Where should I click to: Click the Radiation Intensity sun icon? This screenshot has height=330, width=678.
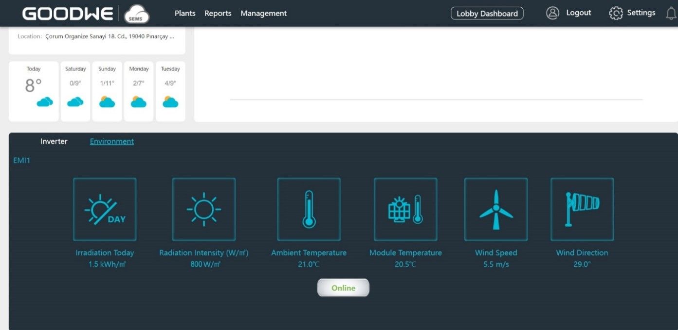point(204,209)
